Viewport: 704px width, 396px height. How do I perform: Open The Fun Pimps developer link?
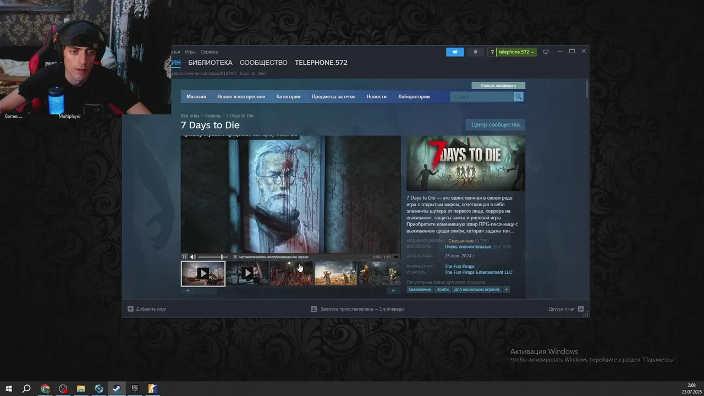[459, 267]
